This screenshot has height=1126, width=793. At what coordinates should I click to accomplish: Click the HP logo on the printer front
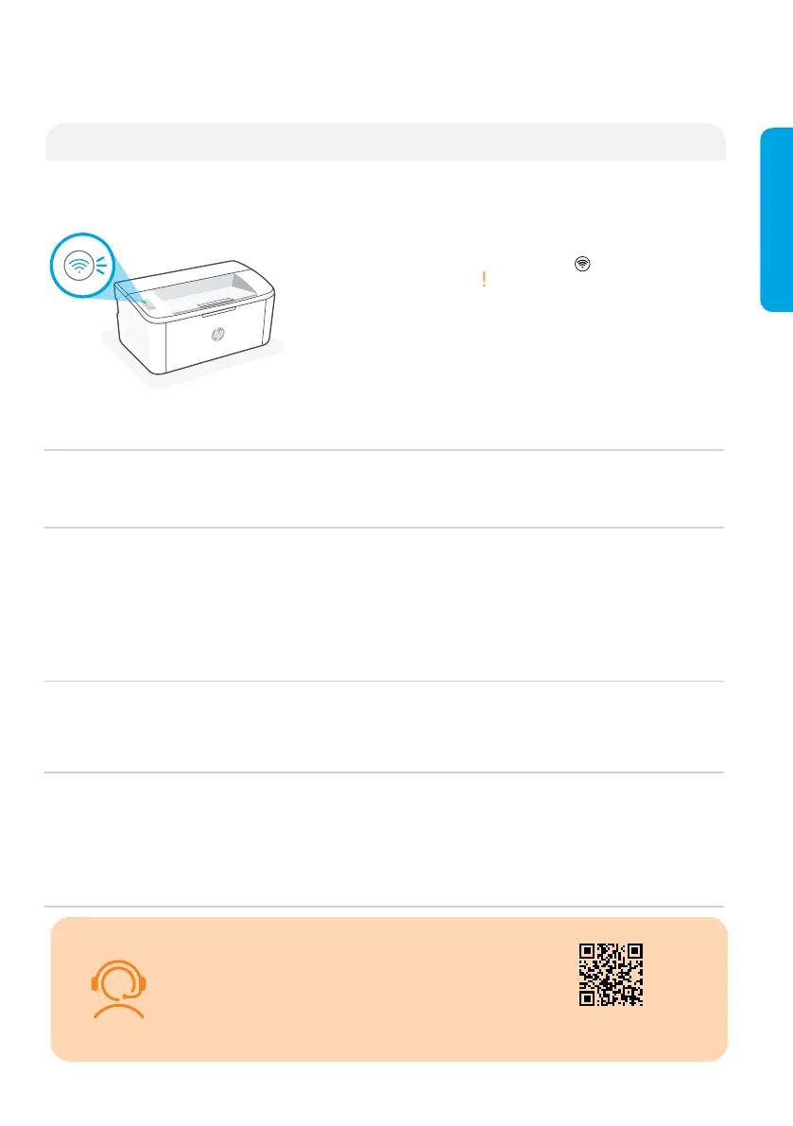(x=217, y=334)
